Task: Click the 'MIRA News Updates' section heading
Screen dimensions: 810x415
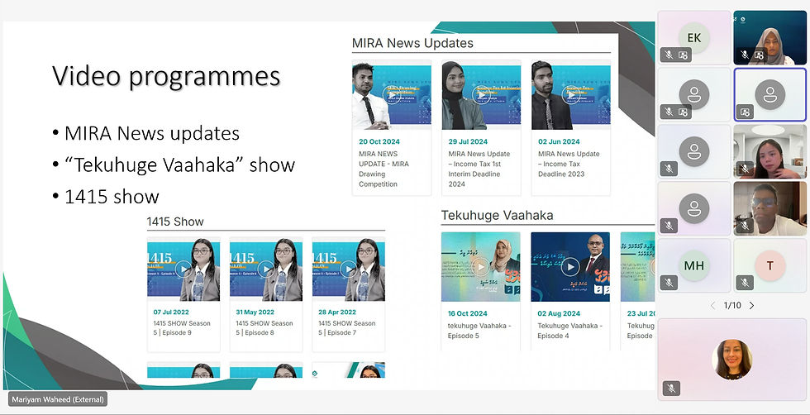Action: (412, 43)
